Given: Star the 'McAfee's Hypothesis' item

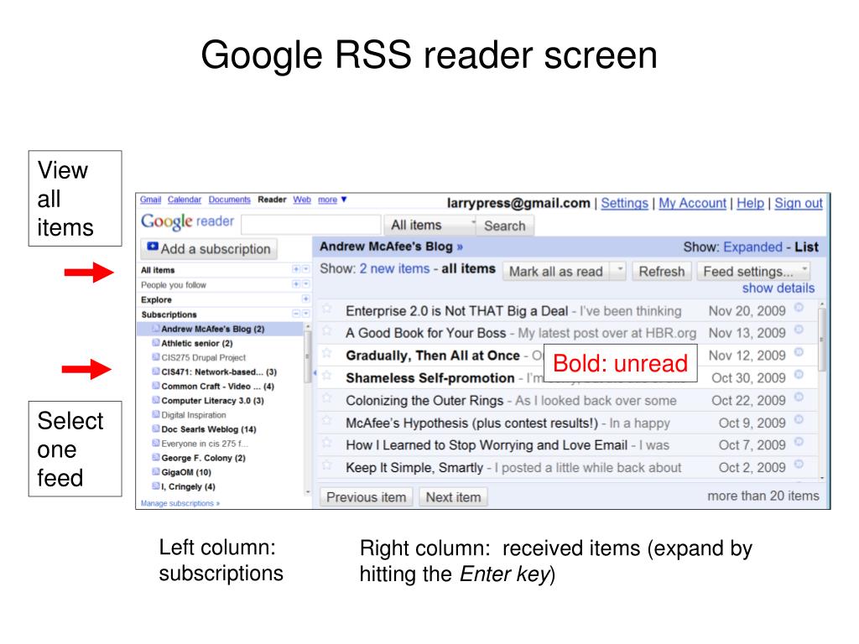Looking at the screenshot, I should tap(327, 421).
